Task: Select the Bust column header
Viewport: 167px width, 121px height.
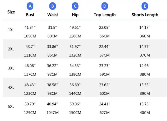Action: pyautogui.click(x=30, y=15)
